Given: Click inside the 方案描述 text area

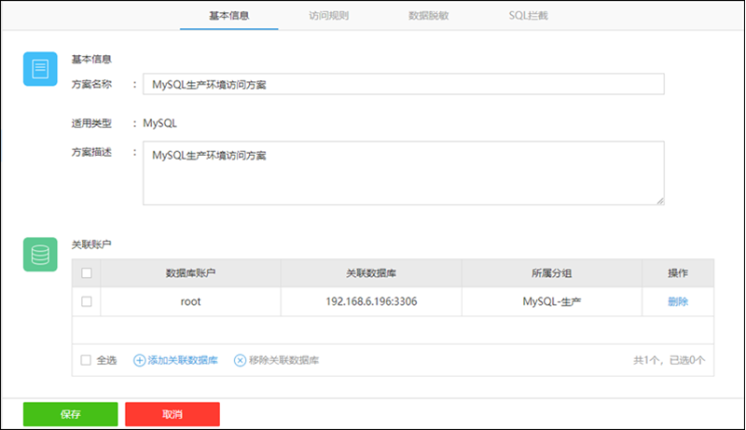Looking at the screenshot, I should pyautogui.click(x=403, y=173).
